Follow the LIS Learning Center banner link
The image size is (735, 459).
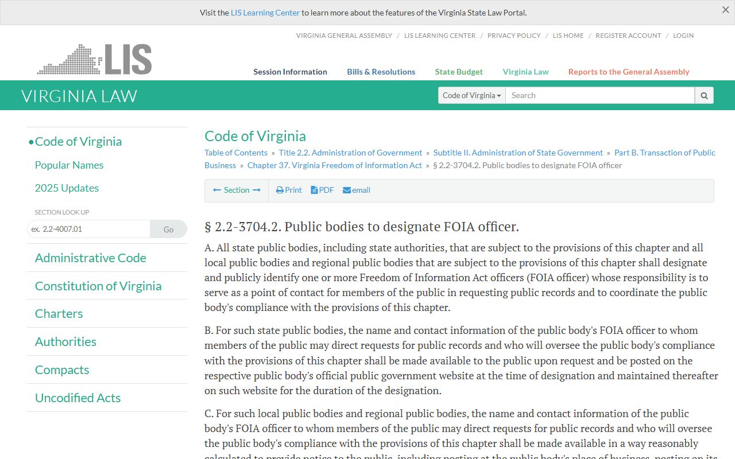(265, 13)
